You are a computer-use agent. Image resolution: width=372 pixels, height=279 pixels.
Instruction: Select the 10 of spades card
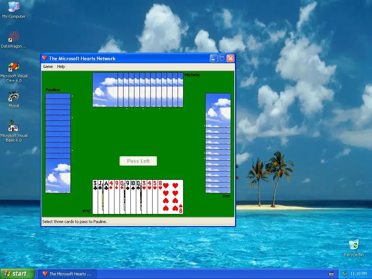point(133,197)
